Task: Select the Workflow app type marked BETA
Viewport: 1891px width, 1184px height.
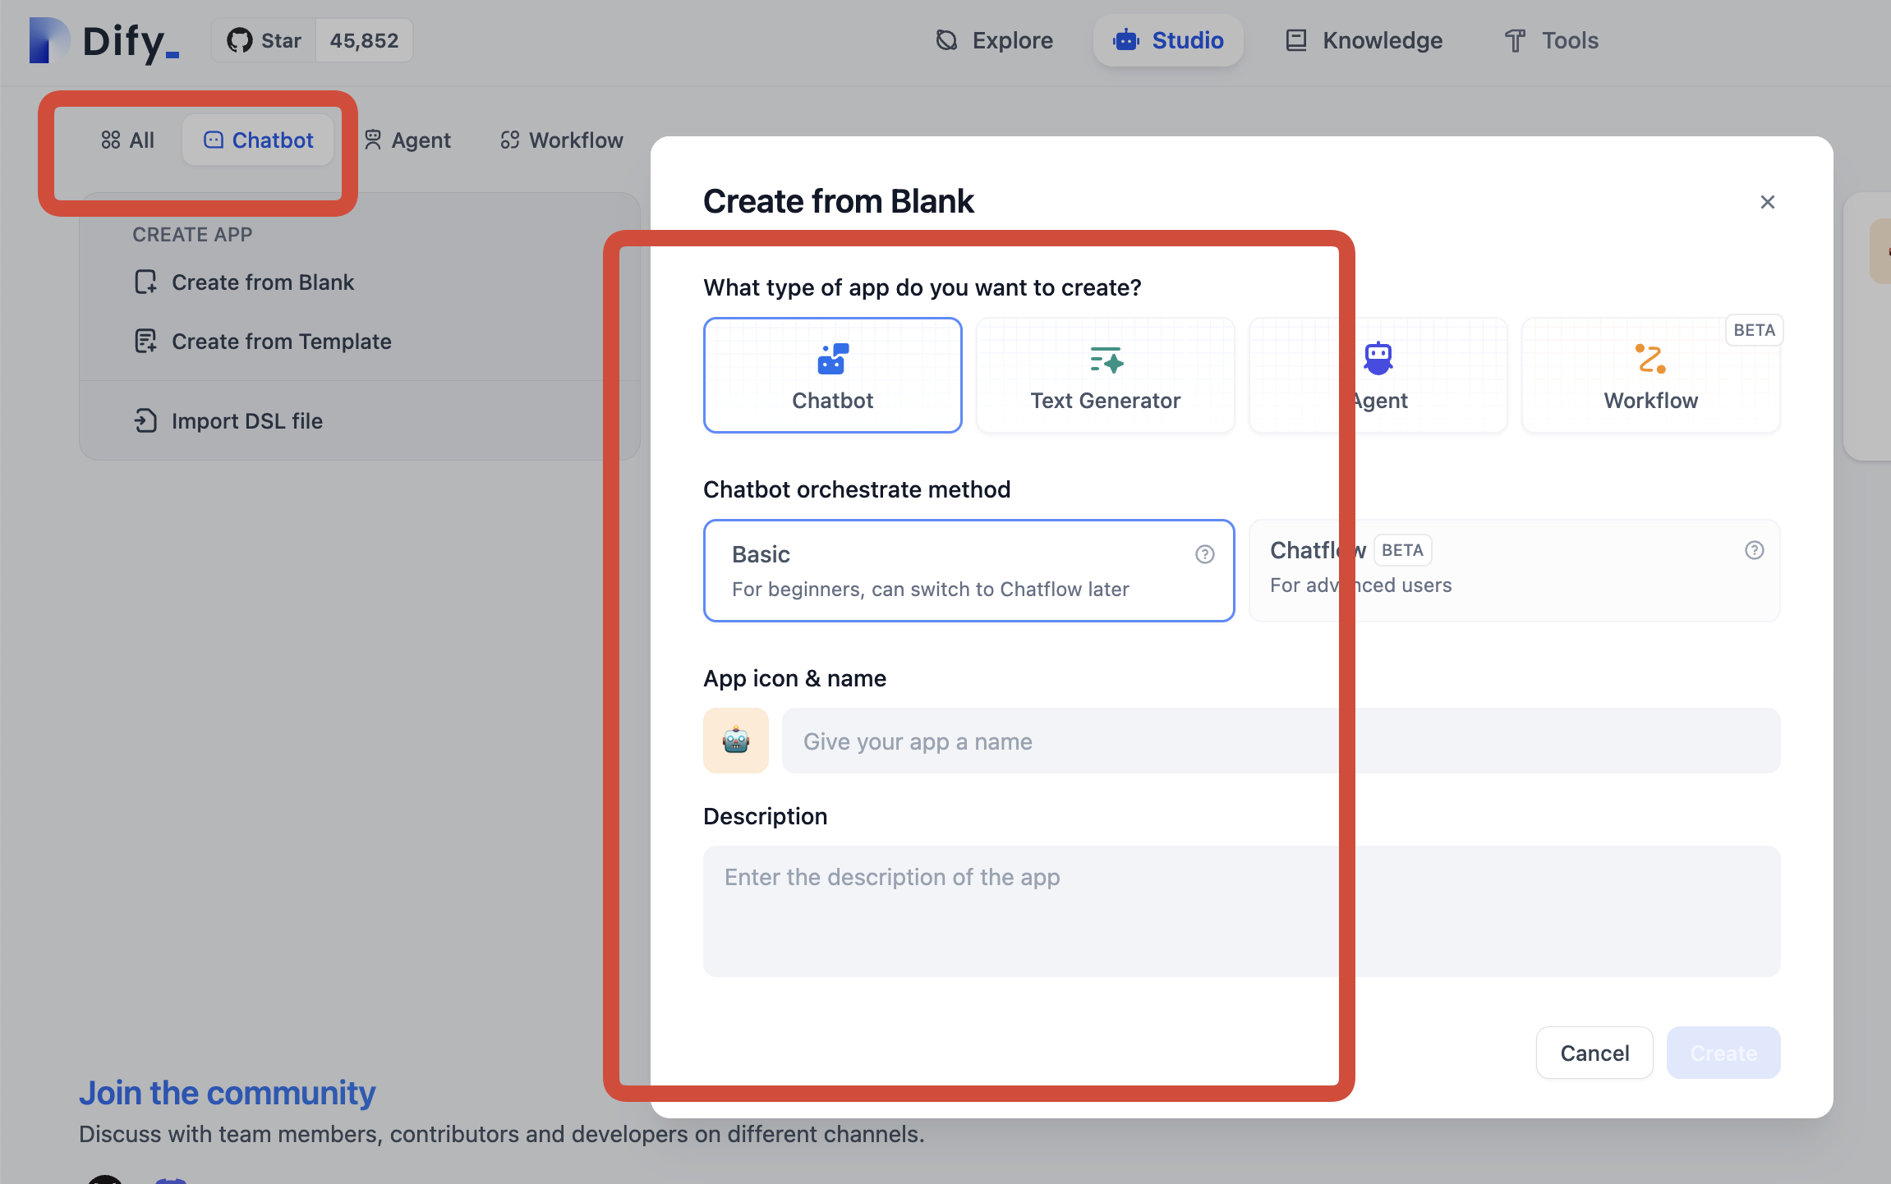Action: (1650, 374)
